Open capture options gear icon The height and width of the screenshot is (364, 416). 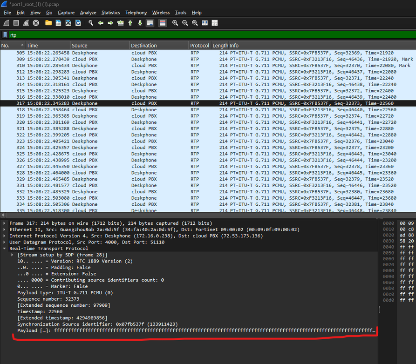(x=36, y=23)
